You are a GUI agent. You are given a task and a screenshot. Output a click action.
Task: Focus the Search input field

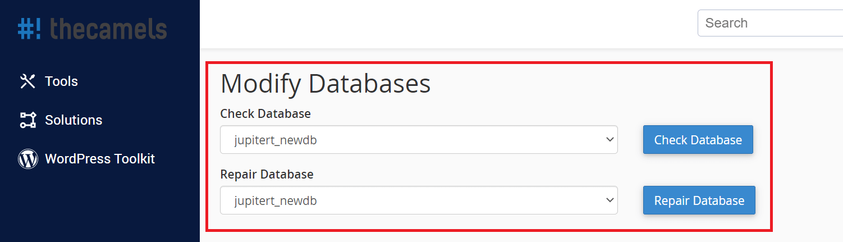coord(770,23)
